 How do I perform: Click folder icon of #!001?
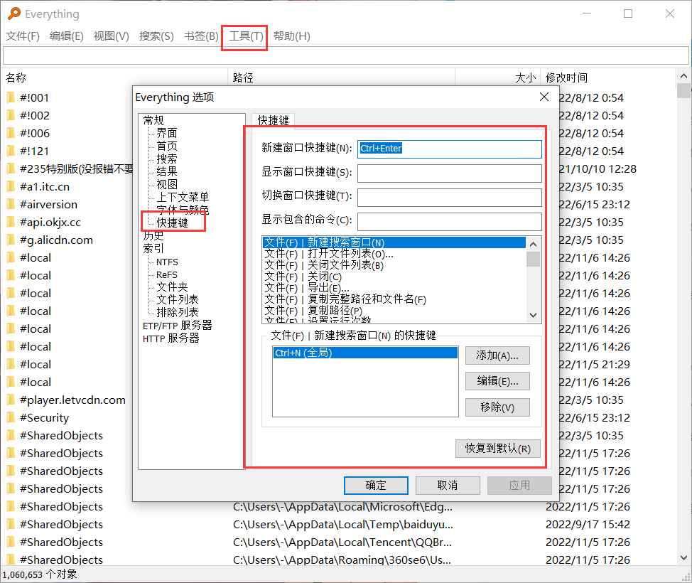point(11,97)
